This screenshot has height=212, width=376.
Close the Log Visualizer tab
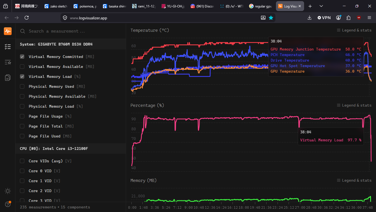299,6
